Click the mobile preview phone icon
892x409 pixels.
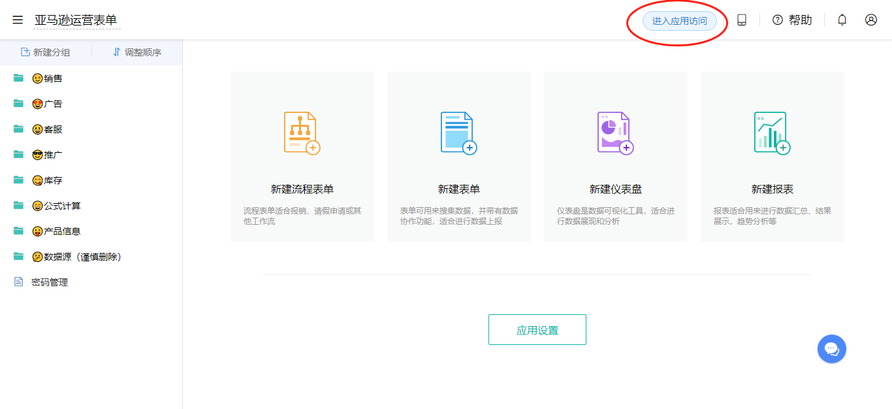742,20
